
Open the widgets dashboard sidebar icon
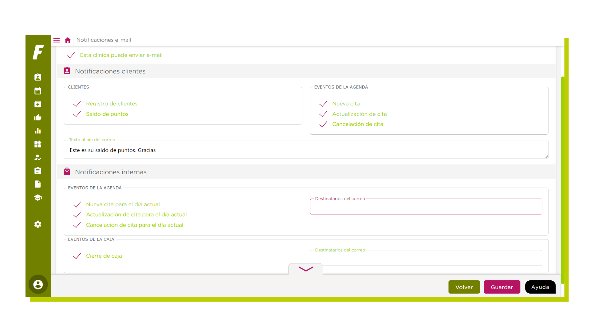coord(38,144)
